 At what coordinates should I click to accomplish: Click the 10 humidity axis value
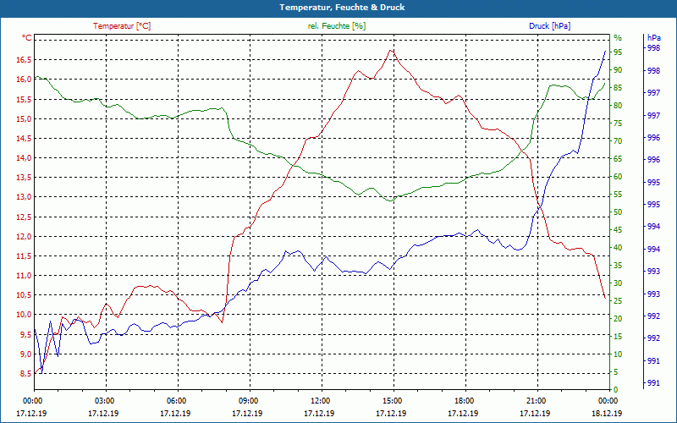click(x=618, y=354)
